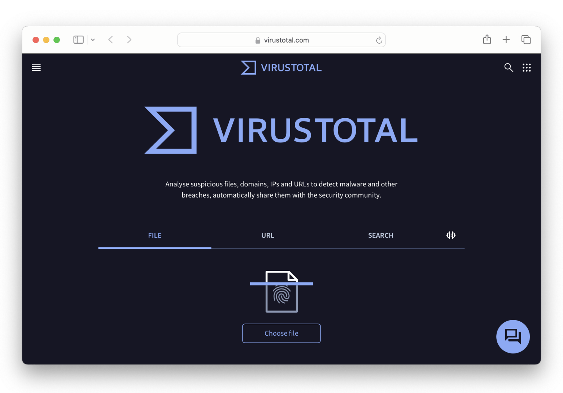563x393 pixels.
Task: Open the hamburger navigation menu
Action: pyautogui.click(x=36, y=67)
